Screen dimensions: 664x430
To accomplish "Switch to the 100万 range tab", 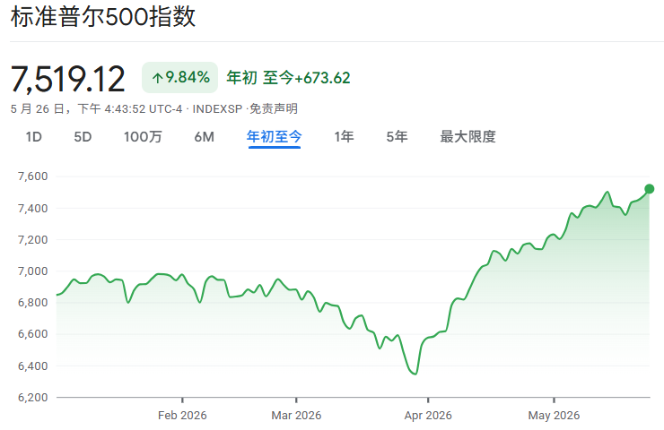I will pos(143,137).
